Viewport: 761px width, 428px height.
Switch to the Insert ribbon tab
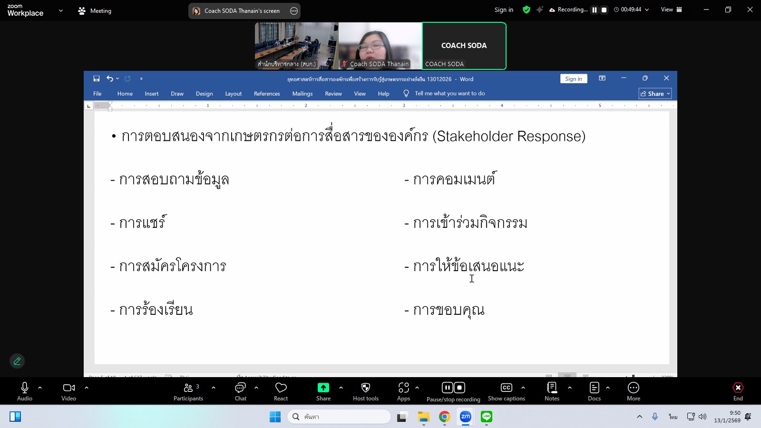click(x=151, y=94)
